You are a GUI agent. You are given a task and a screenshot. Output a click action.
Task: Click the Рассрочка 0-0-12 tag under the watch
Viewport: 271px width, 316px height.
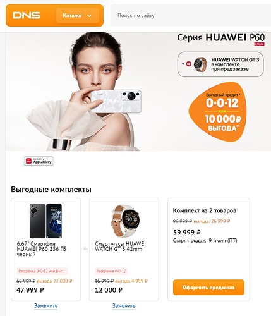111,271
